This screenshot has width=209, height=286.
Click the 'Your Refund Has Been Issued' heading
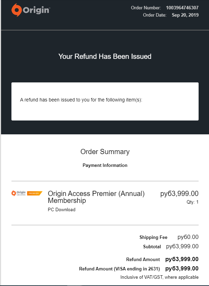click(x=105, y=56)
